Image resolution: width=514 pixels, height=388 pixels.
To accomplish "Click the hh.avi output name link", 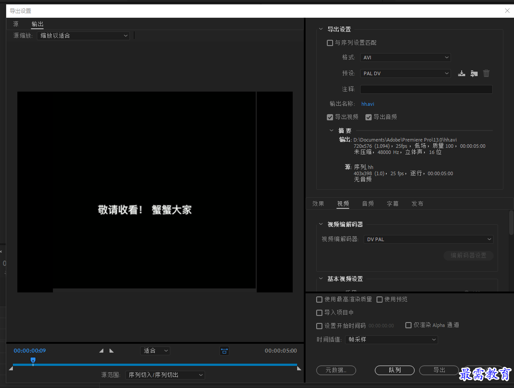I will (368, 104).
